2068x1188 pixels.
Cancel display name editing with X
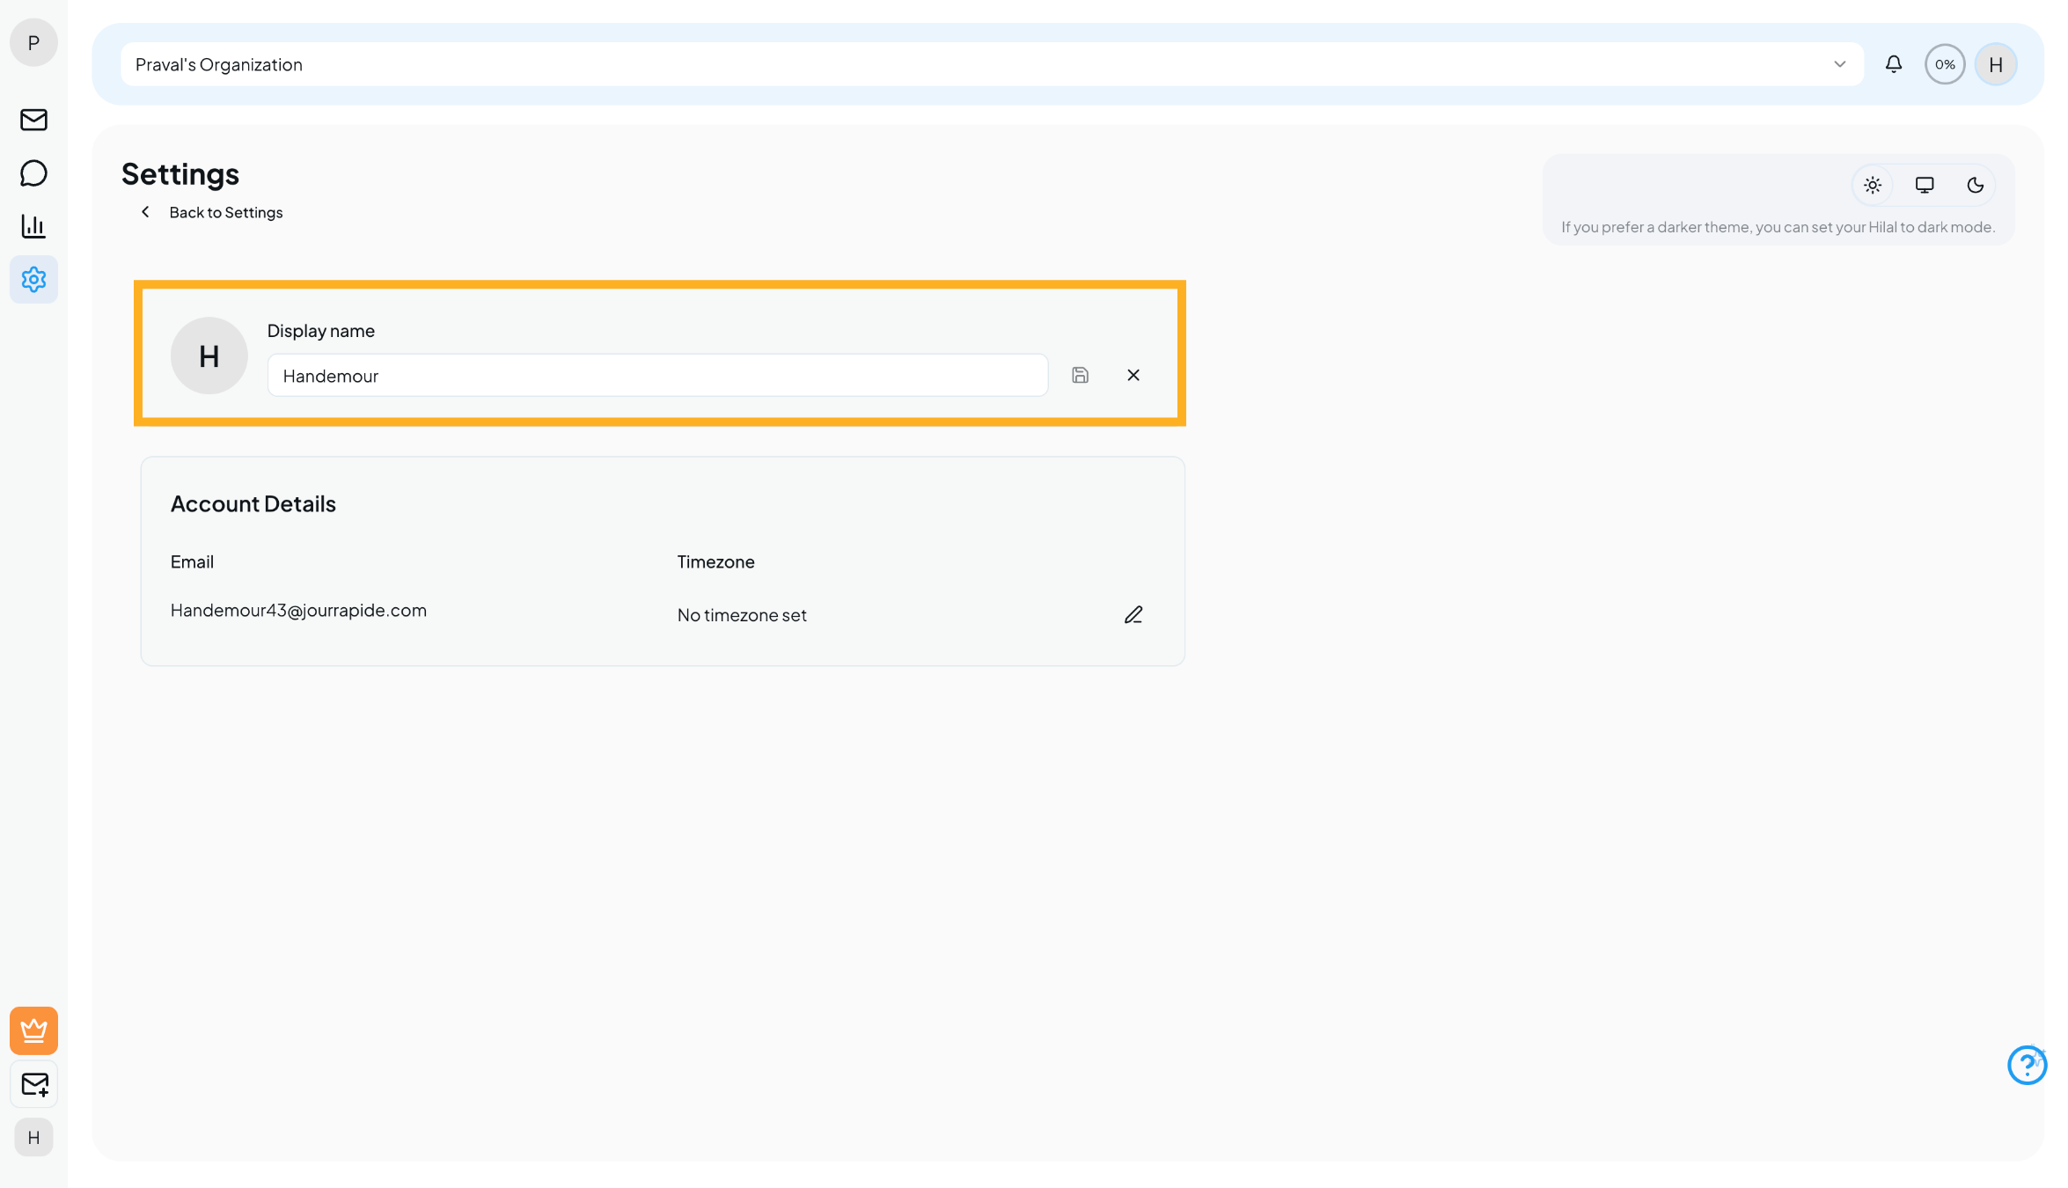1133,376
